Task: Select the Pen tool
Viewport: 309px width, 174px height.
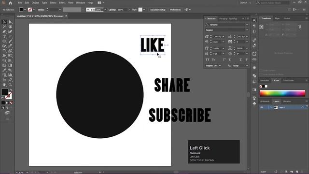Action: coord(4,31)
